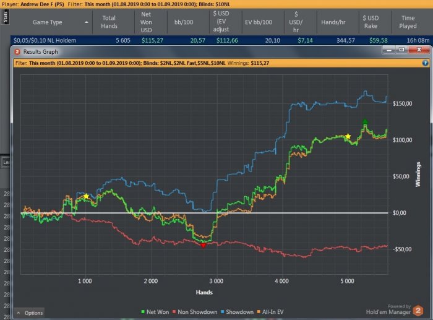Click the $115,27 Net Won cell
433x320 pixels.
click(152, 41)
